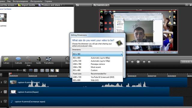This screenshot has width=192, height=108.
Task: Click the fast forward button
Action: [144, 62]
